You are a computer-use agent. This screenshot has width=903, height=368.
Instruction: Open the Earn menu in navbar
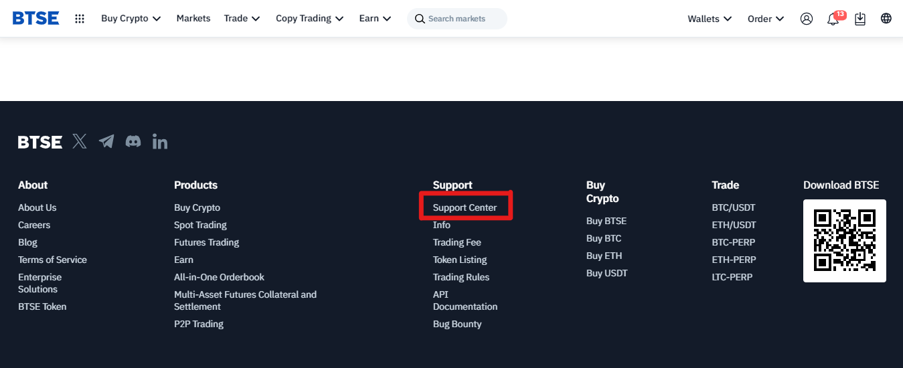point(375,19)
